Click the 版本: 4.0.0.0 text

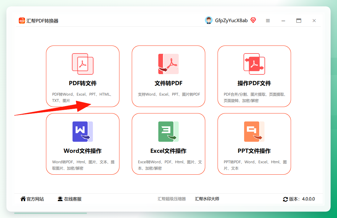click(x=302, y=199)
